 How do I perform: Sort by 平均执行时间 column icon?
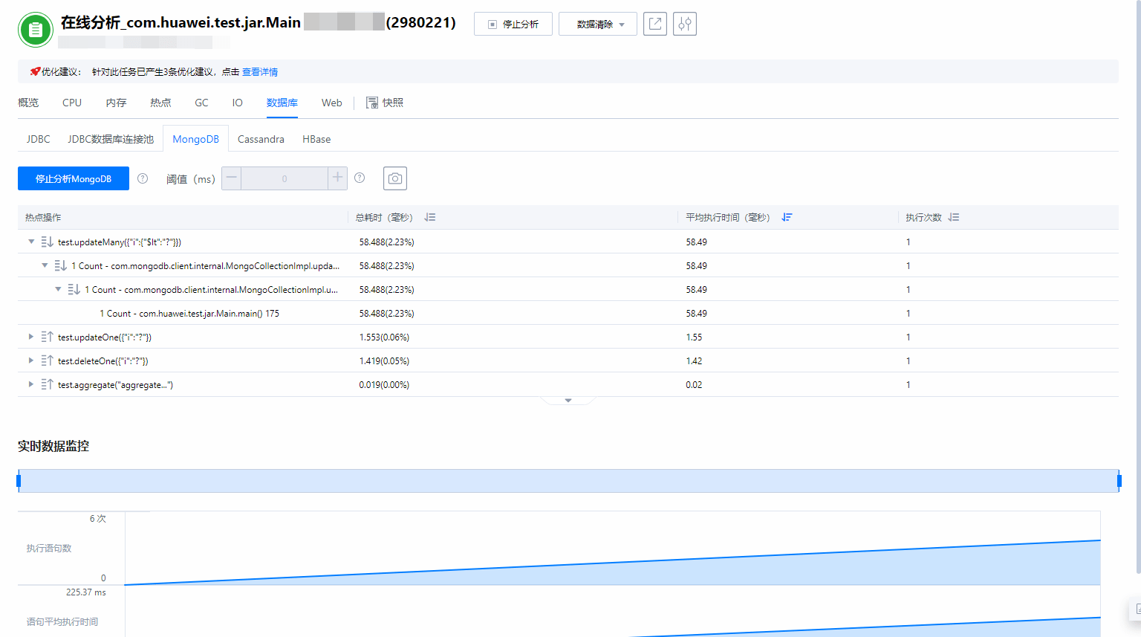tap(787, 217)
